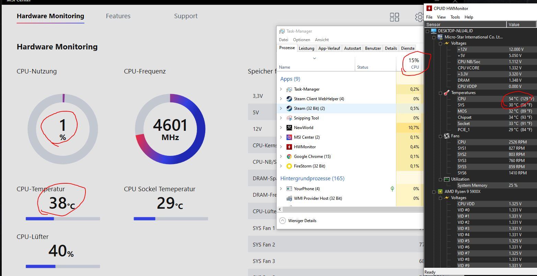Click the WMI Provider Host icon
Viewport: 537px width, 276px height.
289,198
